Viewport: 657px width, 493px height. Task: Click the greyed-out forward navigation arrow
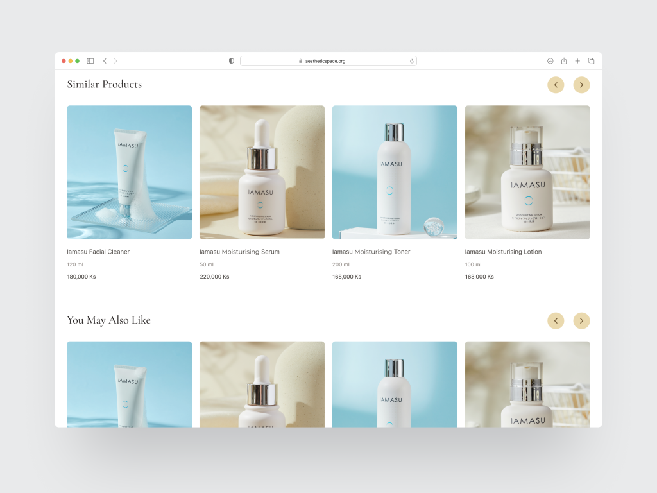[x=115, y=60]
